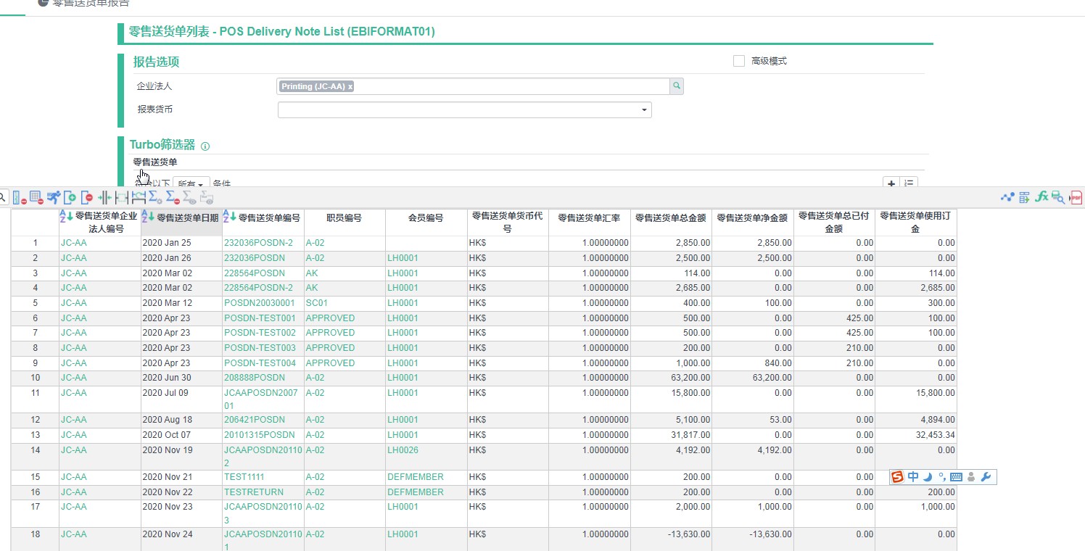1085x551 pixels.
Task: Click the shrink column width arrows icon
Action: (x=104, y=197)
